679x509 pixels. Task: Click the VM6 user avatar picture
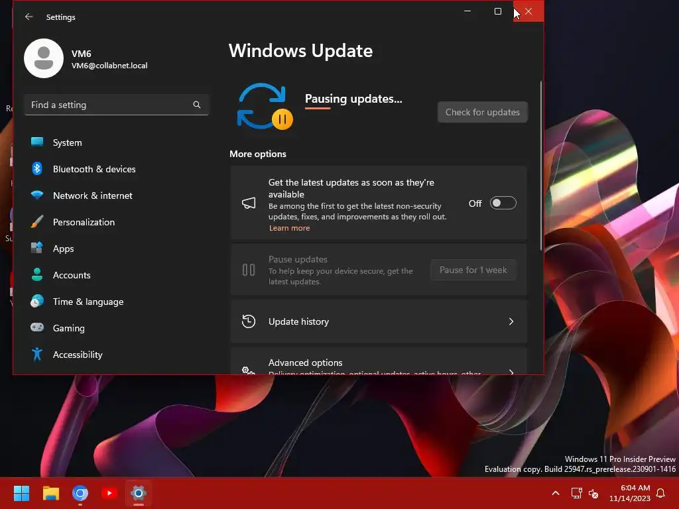[x=44, y=58]
